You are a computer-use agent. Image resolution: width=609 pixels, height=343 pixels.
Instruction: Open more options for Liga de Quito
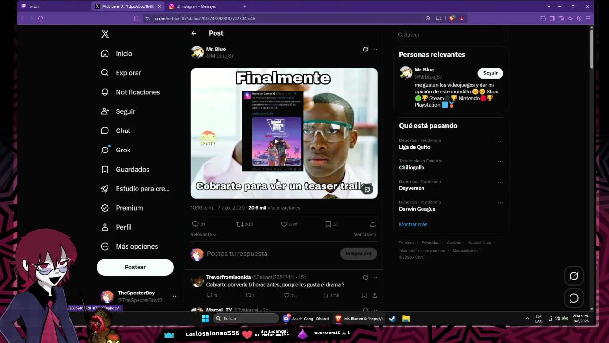coord(500,141)
